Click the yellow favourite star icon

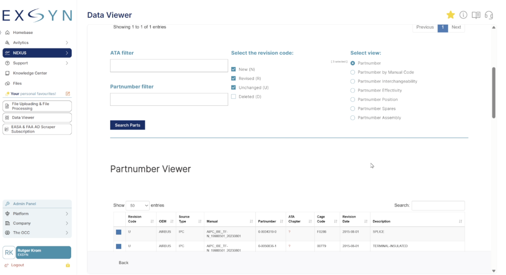pos(450,15)
